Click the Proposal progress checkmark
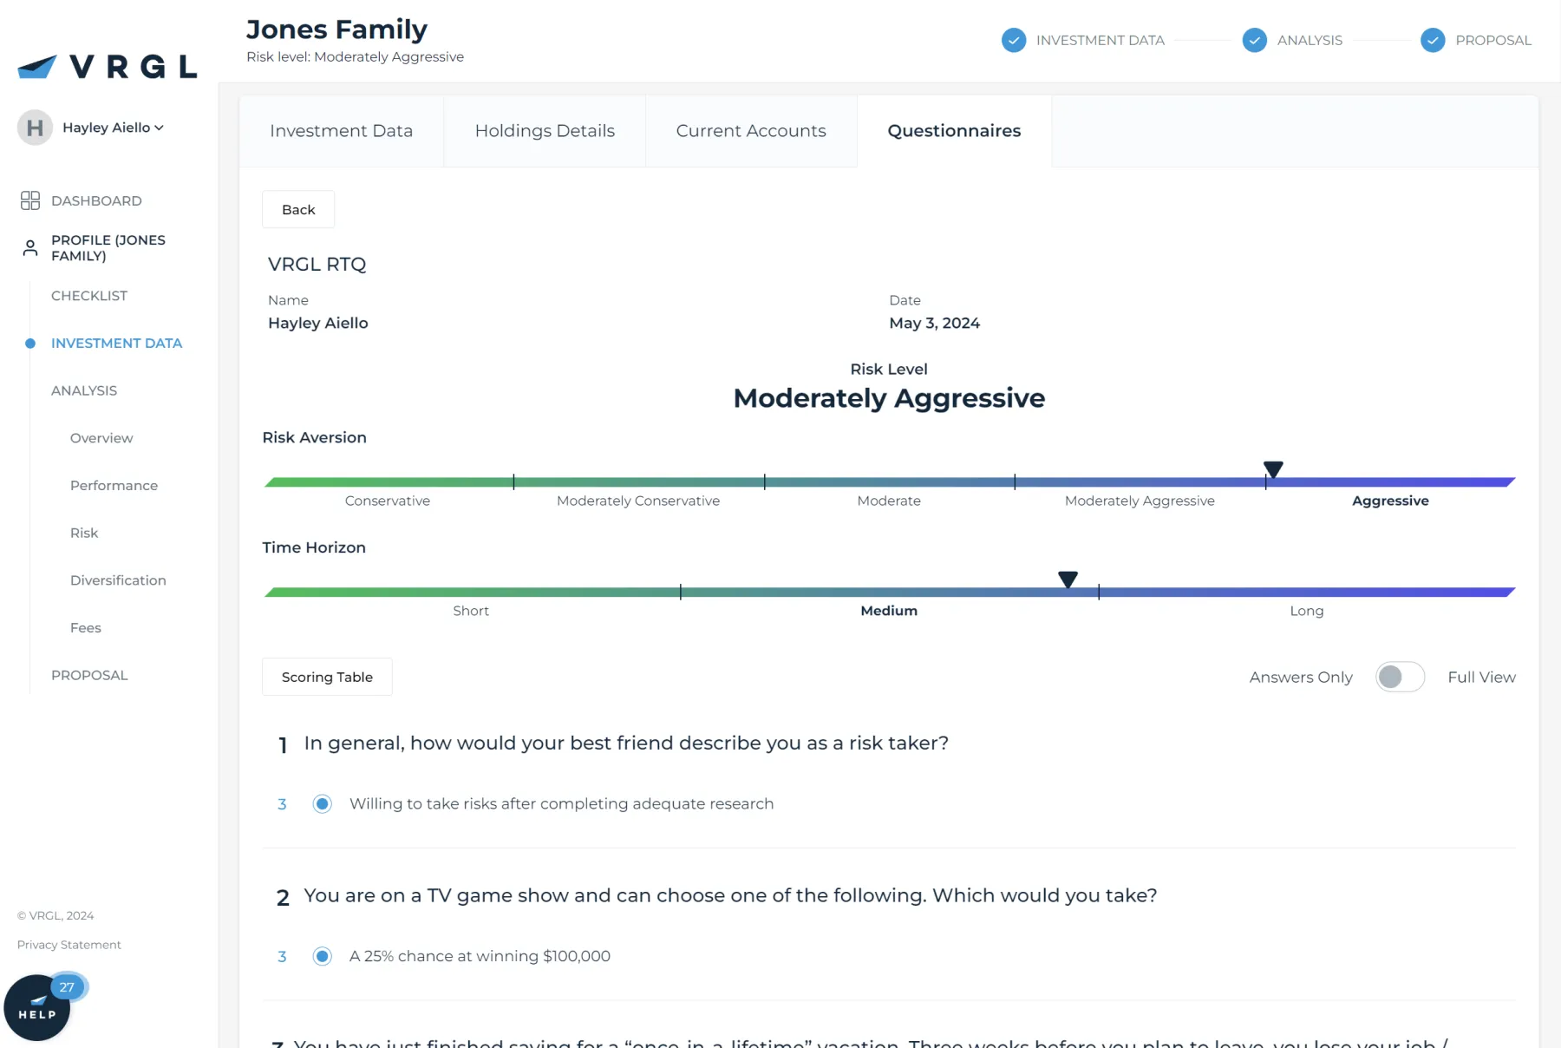This screenshot has height=1048, width=1561. (1433, 40)
